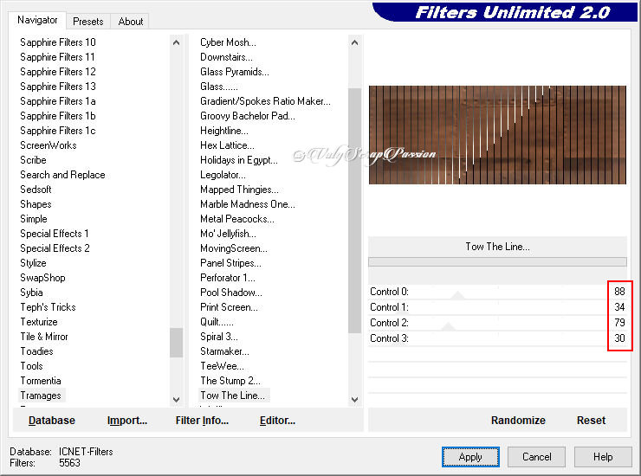Screen dimensions: 641x476
Task: Open the About tab
Action: [131, 22]
